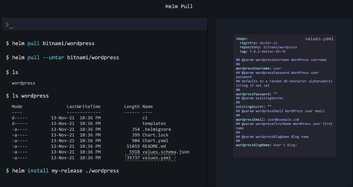Click the 'Helm Pull' slide title

179,6
